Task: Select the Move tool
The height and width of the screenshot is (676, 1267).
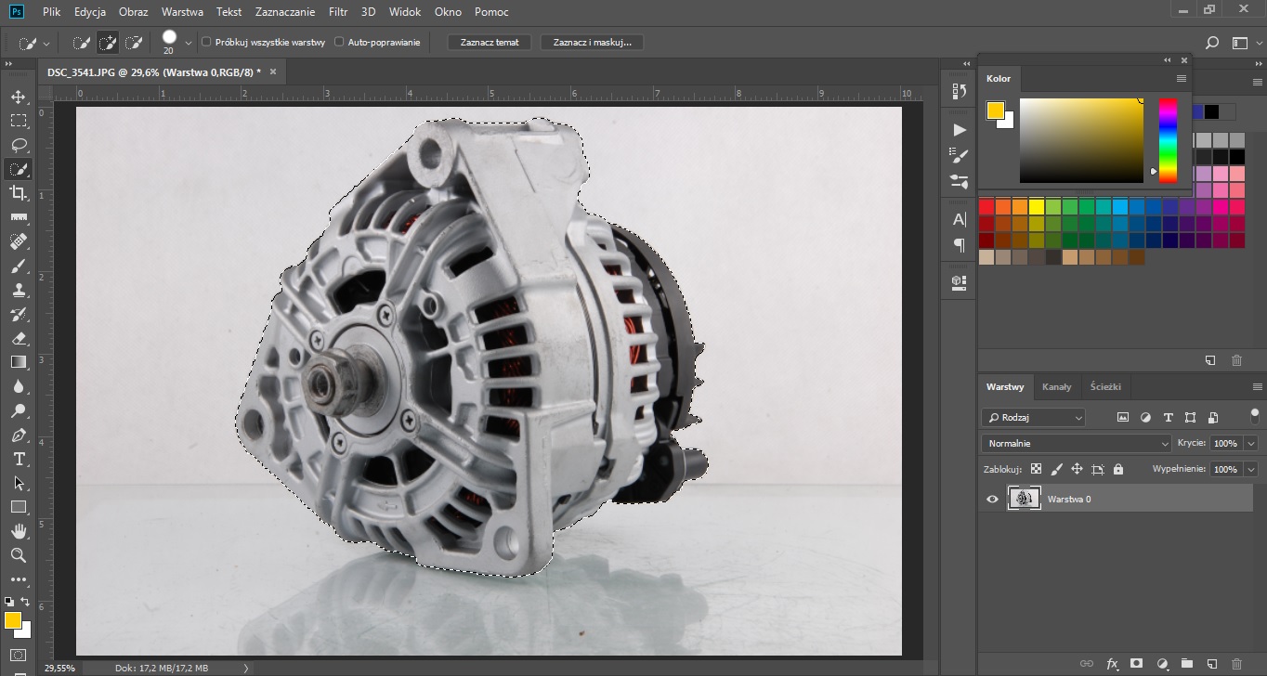Action: tap(19, 97)
